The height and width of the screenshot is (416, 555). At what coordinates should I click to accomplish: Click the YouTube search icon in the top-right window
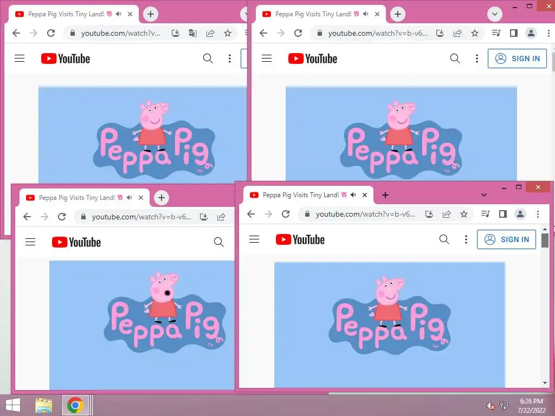point(455,58)
